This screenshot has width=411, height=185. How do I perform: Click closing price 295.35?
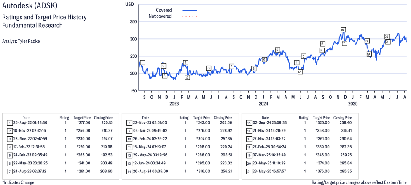point(346,172)
